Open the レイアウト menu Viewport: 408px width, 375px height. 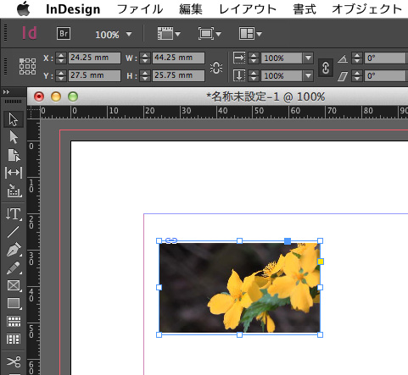248,9
